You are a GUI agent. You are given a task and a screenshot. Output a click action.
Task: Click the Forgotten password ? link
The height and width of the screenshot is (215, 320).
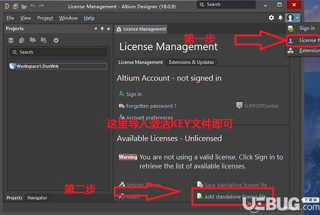(x=151, y=106)
